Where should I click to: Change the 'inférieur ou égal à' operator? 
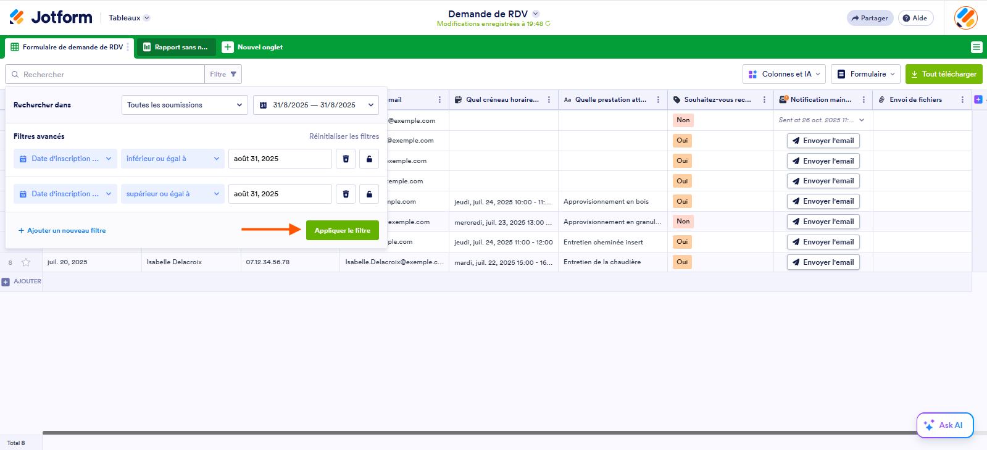pyautogui.click(x=173, y=159)
